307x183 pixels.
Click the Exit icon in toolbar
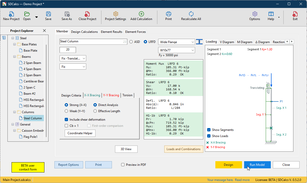(295, 14)
